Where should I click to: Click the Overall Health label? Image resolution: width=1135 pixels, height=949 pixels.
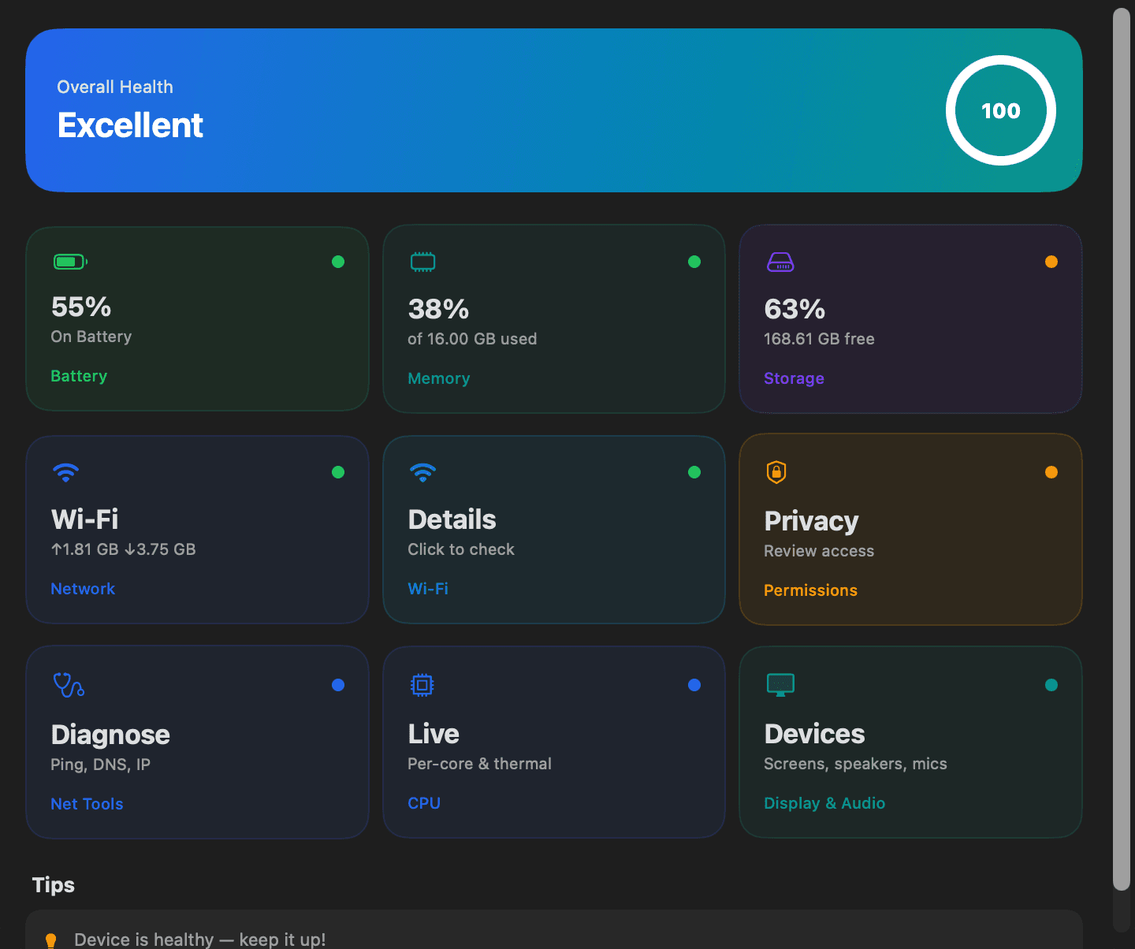tap(115, 87)
